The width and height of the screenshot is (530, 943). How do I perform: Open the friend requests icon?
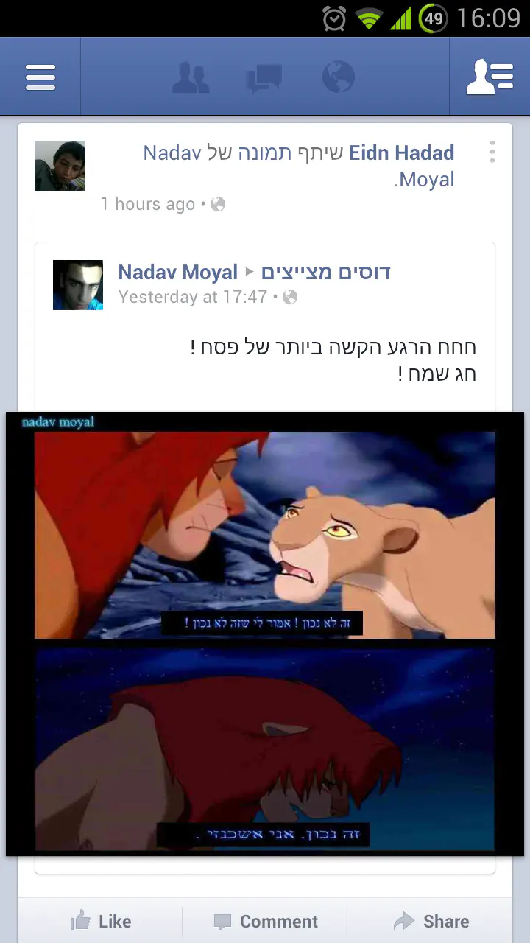(191, 77)
